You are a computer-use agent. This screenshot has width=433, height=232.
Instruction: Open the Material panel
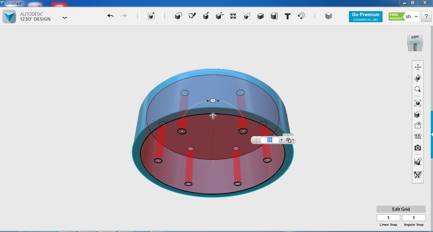click(x=329, y=16)
